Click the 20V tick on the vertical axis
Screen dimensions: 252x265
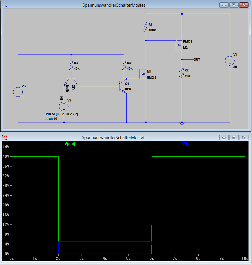[x=6, y=205]
